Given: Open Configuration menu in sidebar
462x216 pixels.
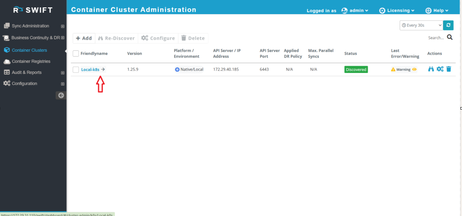Looking at the screenshot, I should pyautogui.click(x=25, y=84).
